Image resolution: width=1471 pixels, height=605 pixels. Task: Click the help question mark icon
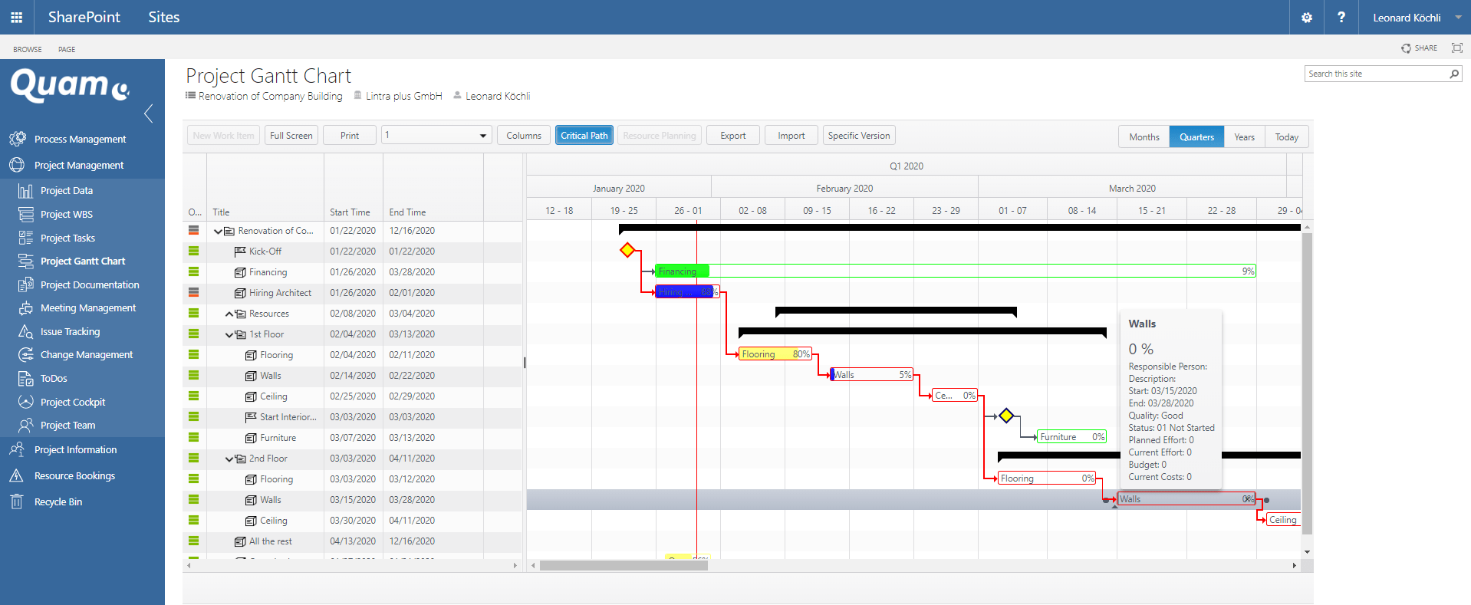click(x=1341, y=17)
